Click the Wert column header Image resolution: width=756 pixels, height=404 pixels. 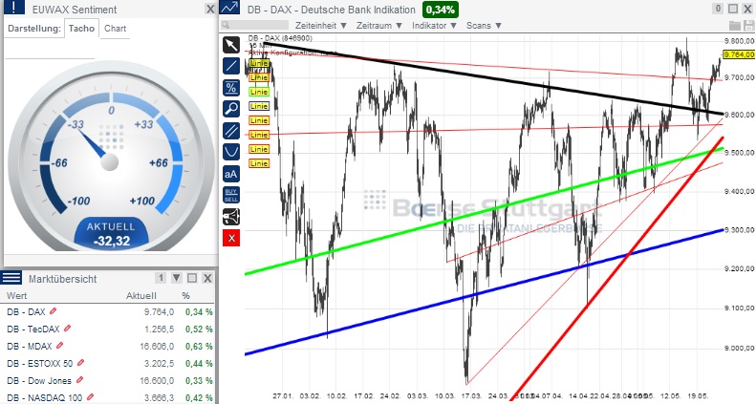coord(17,296)
